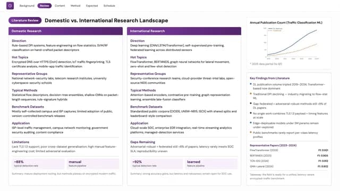The image size is (340, 191).
Task: Click the manual feature pipeline card
Action: [93, 164]
